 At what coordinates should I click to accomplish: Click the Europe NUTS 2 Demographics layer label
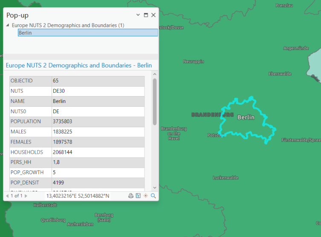click(68, 25)
